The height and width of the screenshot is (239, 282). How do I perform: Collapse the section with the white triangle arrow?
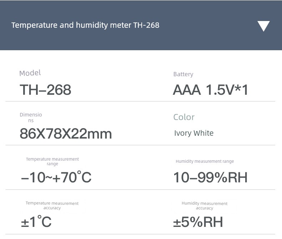point(263,26)
